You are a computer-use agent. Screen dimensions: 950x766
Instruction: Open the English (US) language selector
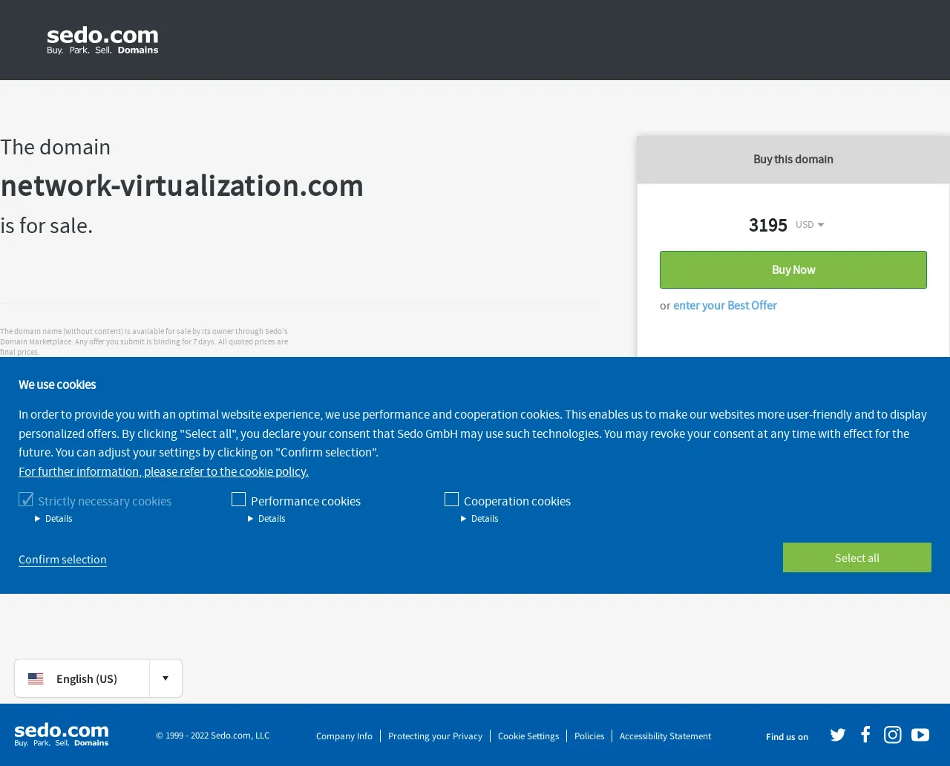coord(98,678)
